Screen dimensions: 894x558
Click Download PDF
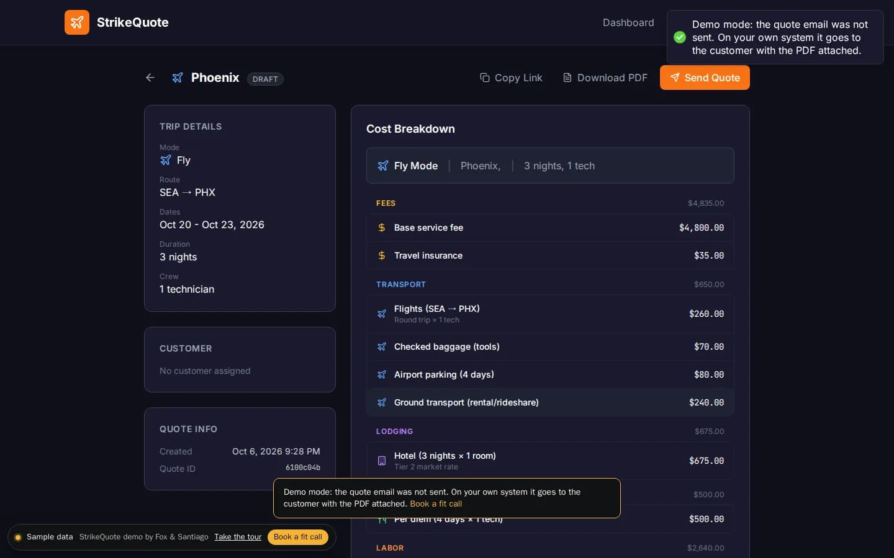605,77
